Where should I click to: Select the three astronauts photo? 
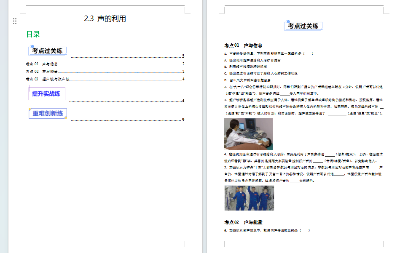click(249, 198)
